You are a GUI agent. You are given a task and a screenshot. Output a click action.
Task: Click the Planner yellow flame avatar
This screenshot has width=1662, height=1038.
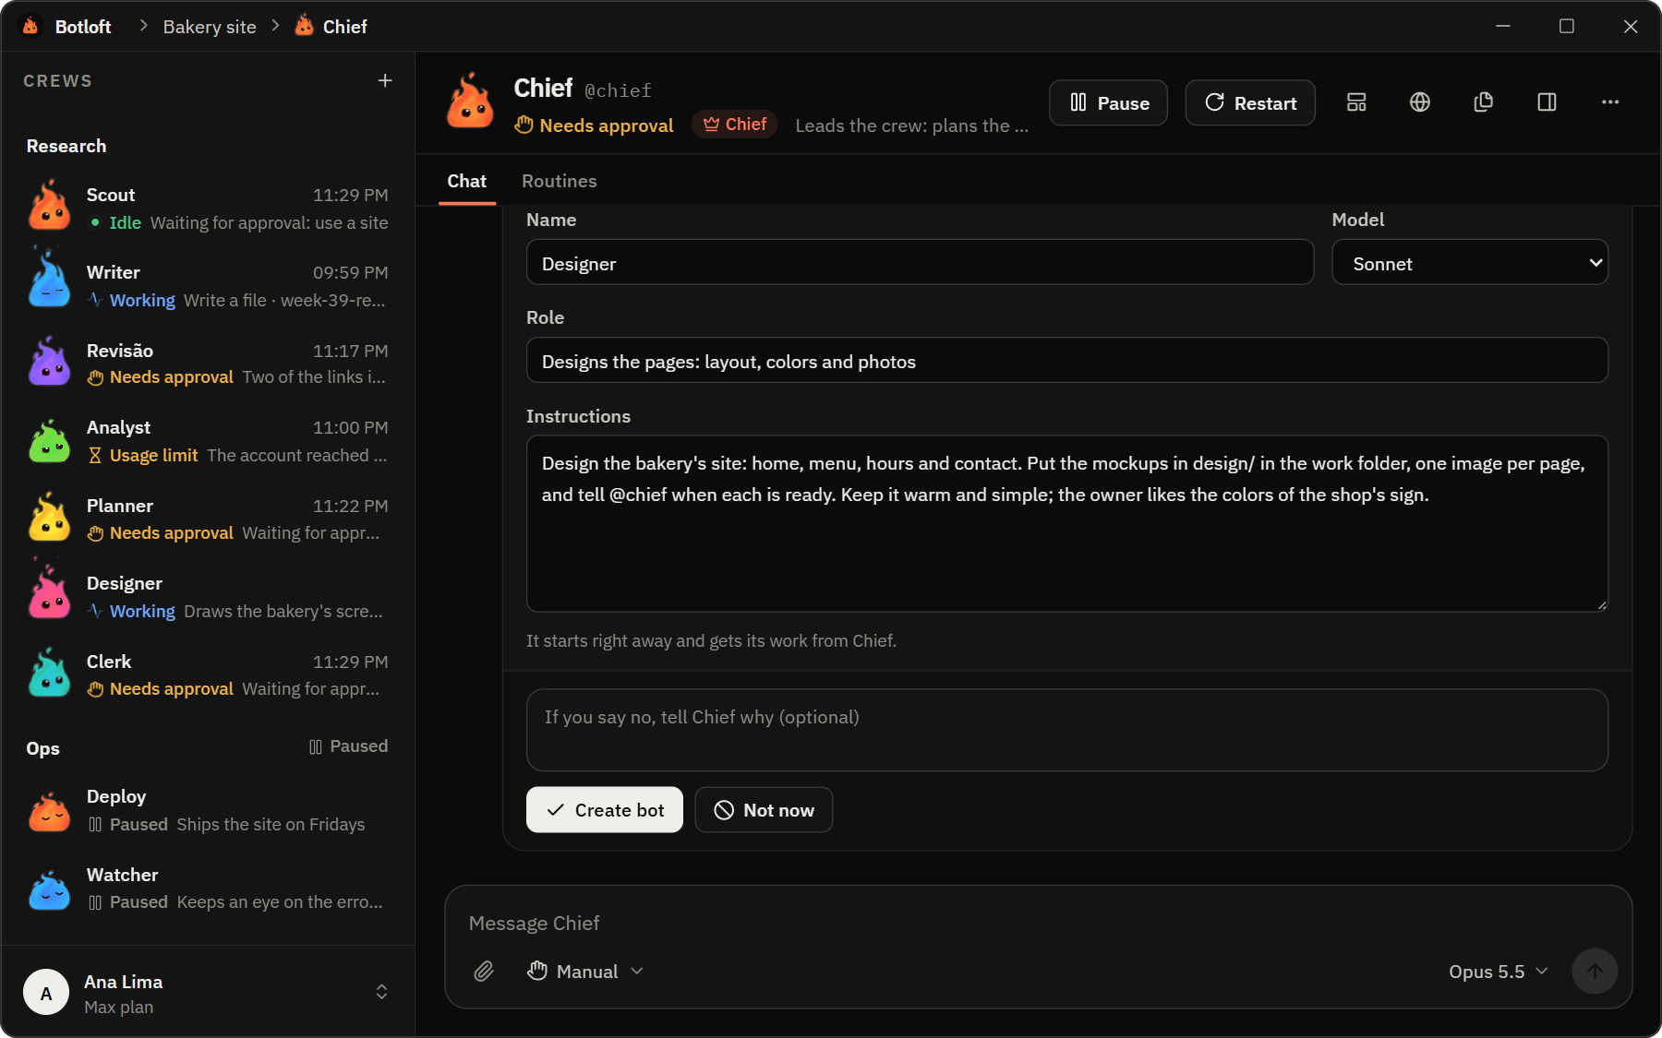point(50,518)
